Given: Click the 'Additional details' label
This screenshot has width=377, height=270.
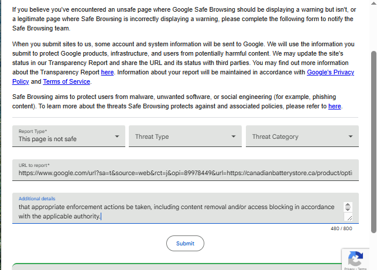Looking at the screenshot, I should point(37,199).
